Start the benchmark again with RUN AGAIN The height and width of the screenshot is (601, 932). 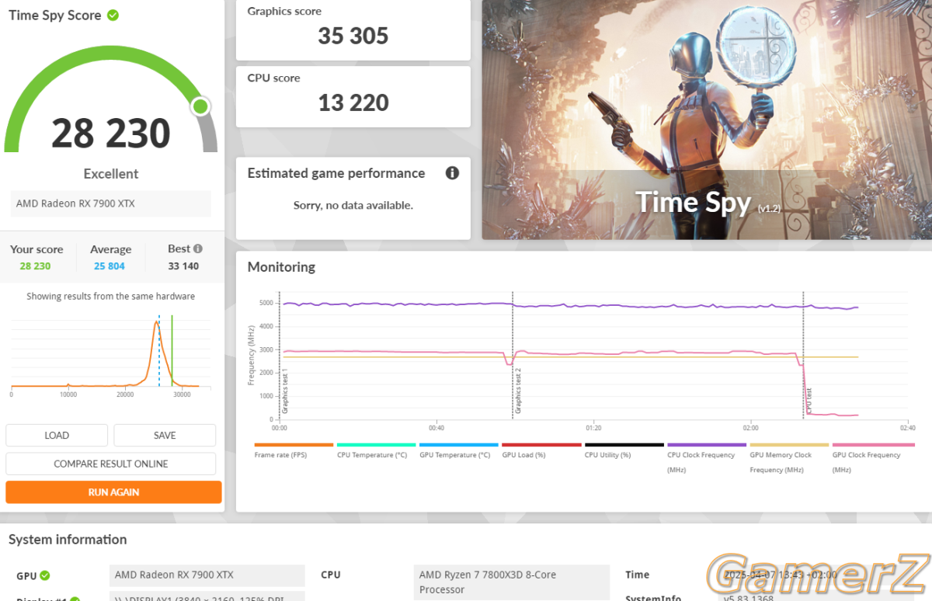tap(113, 492)
